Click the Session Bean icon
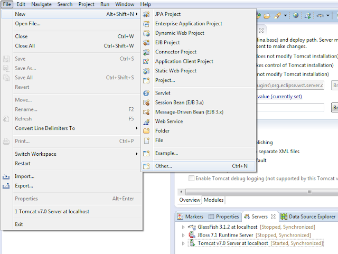This screenshot has width=338, height=254. (x=146, y=102)
